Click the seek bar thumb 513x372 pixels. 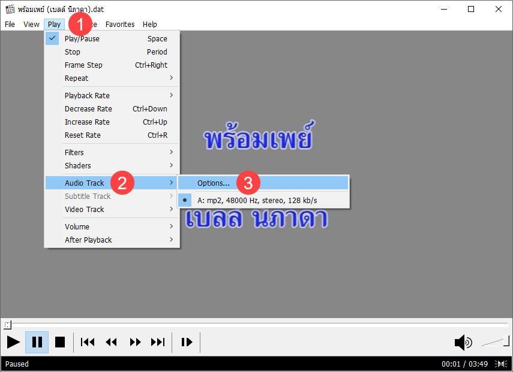coord(7,325)
